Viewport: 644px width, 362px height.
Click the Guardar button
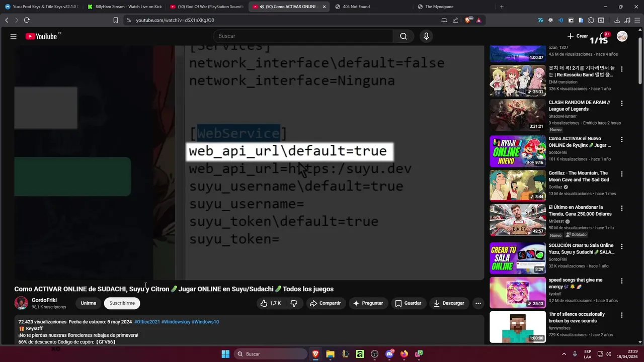point(408,303)
